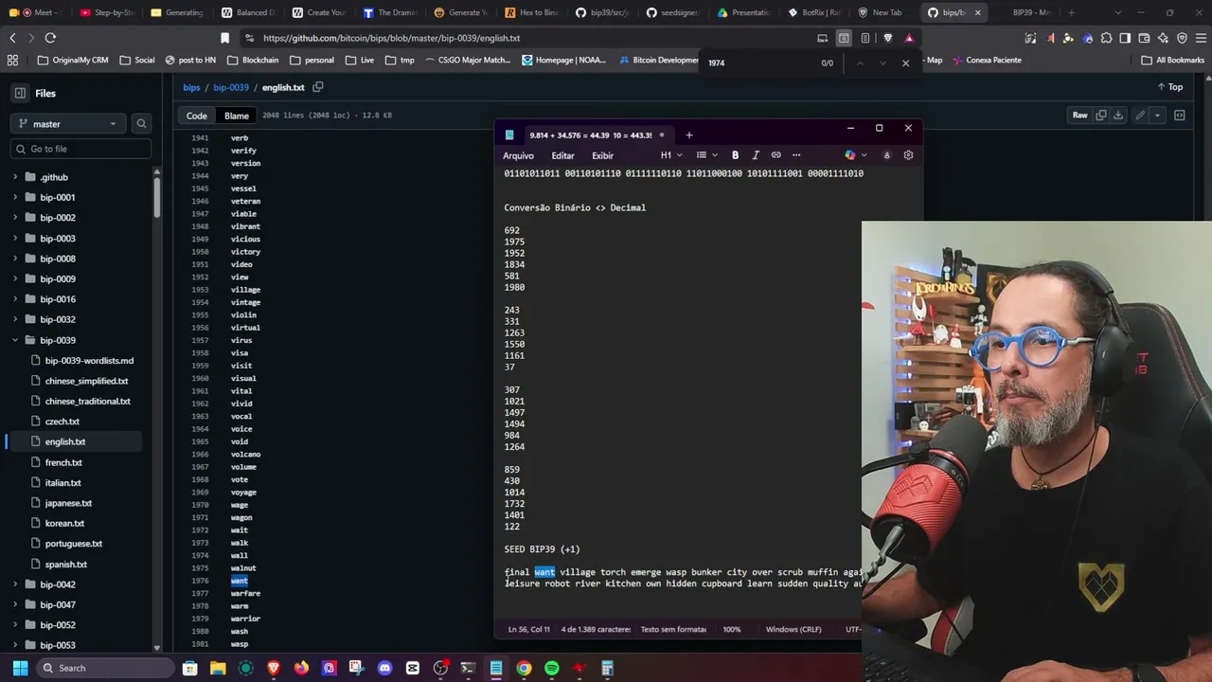
Task: Open the Brave Shields icon in address bar
Action: pos(887,38)
